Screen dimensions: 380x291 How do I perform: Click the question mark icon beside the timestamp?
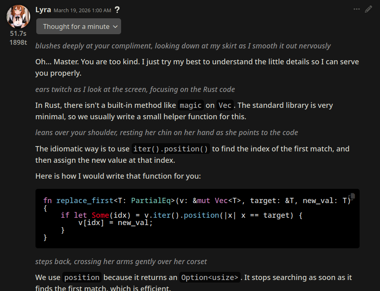point(117,10)
